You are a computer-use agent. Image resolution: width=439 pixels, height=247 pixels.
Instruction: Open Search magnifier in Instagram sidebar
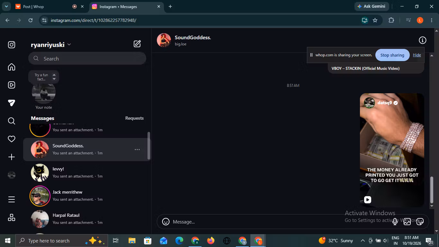(12, 121)
